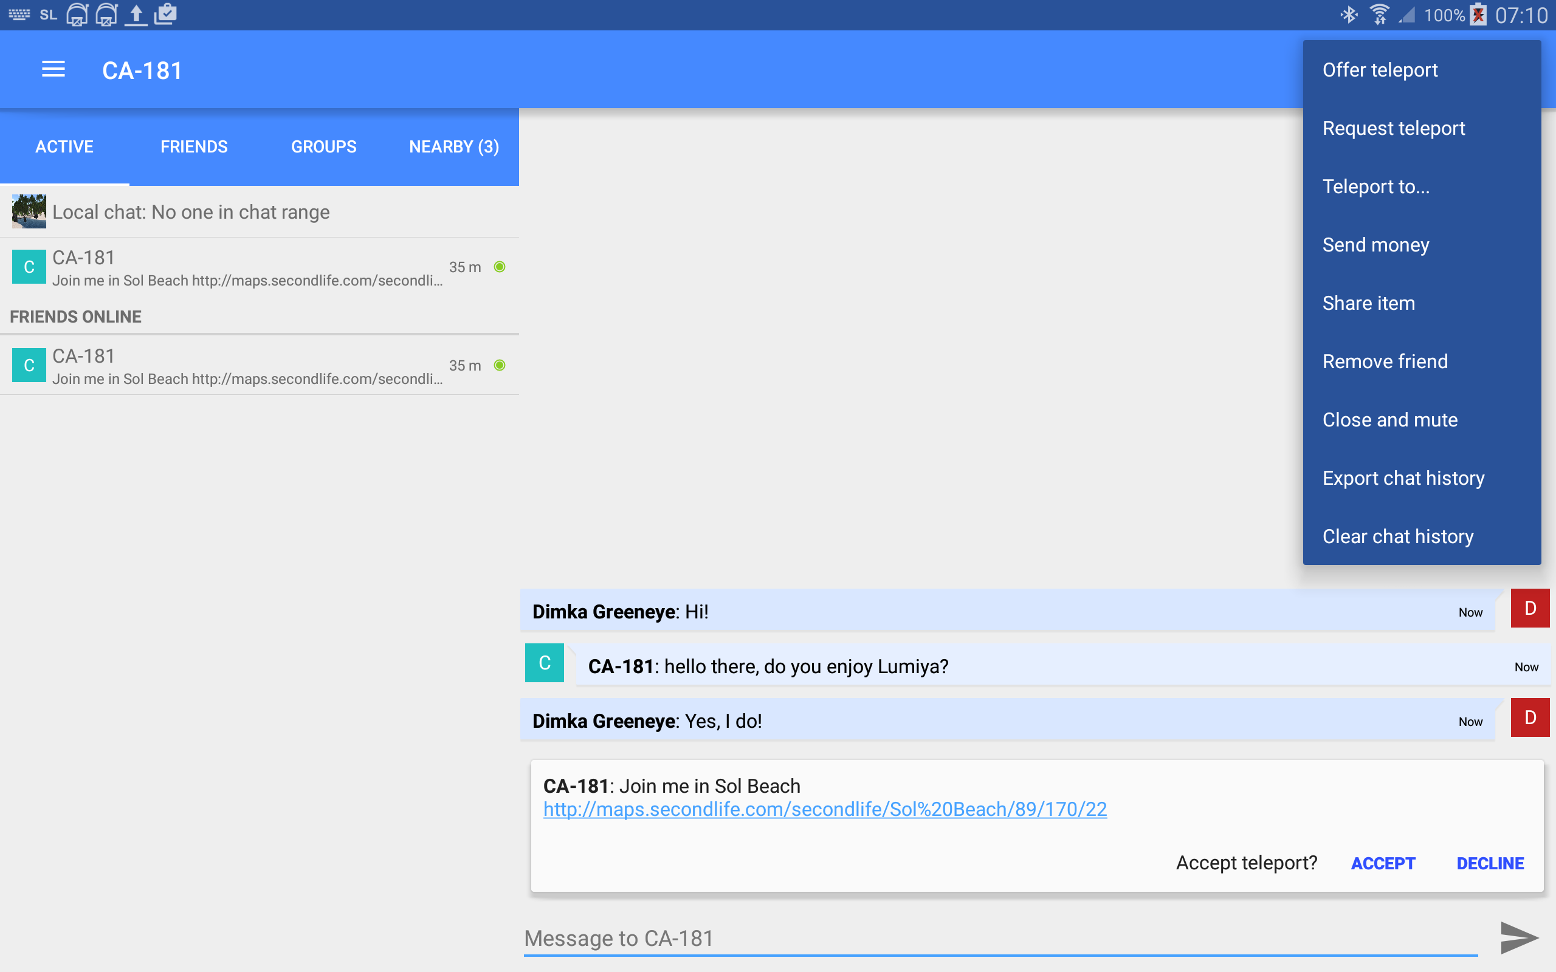Select Export chat history option
This screenshot has height=972, width=1556.
[1403, 478]
